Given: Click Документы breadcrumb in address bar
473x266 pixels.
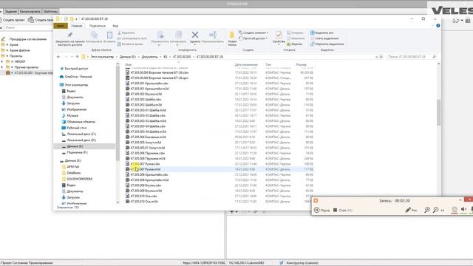Looking at the screenshot, I should click(x=149, y=57).
